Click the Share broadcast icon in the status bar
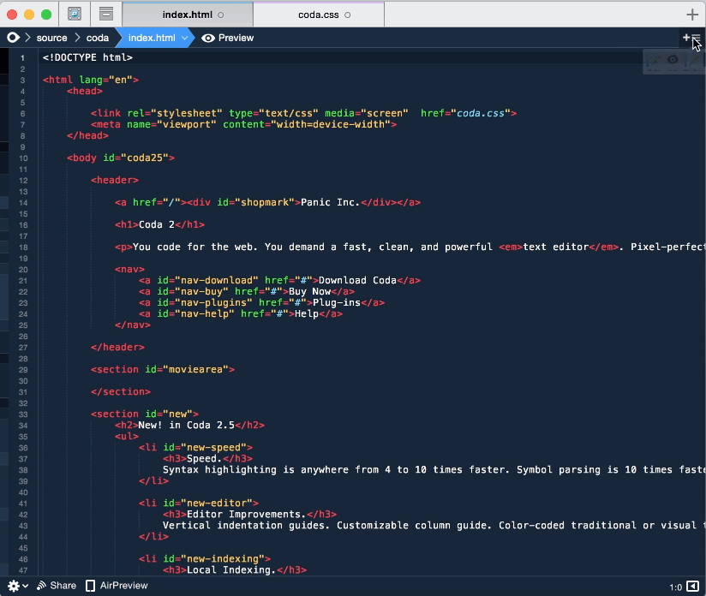Viewport: 706px width, 596px height. tap(41, 586)
